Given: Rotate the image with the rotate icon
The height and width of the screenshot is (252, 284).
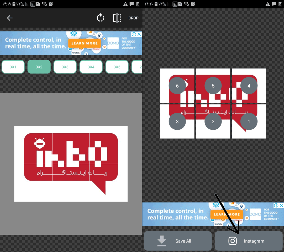Looking at the screenshot, I should point(100,18).
